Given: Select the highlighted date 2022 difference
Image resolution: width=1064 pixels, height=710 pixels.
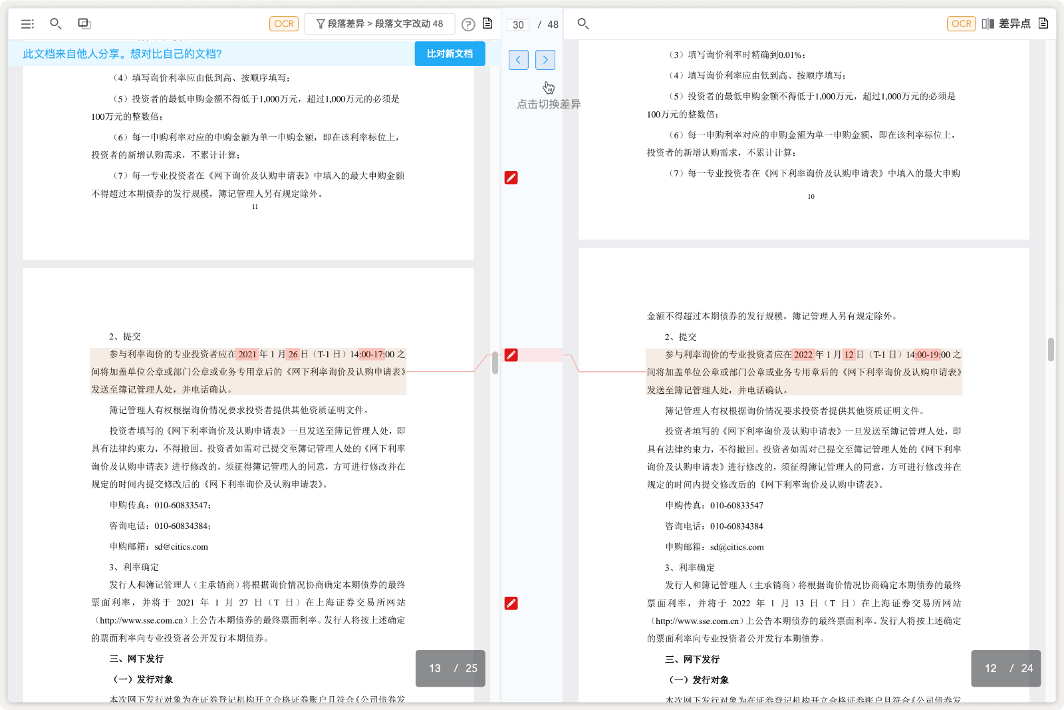Looking at the screenshot, I should [x=803, y=355].
